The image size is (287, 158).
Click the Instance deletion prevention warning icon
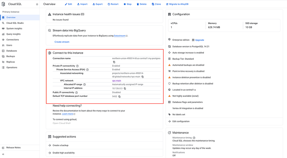click(x=169, y=77)
